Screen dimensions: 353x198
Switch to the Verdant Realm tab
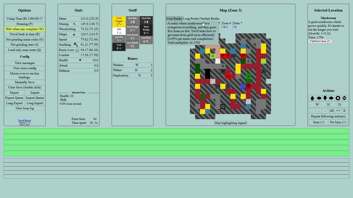pos(210,19)
